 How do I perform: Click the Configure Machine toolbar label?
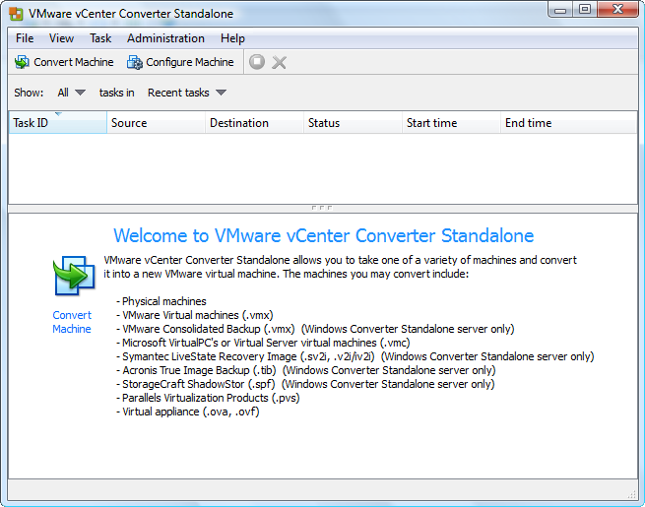[190, 62]
